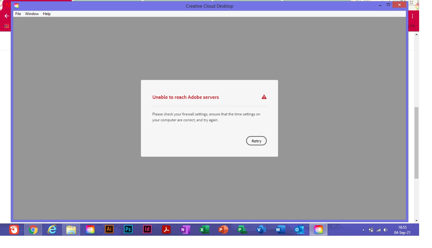Open the Help menu
The image size is (432, 248).
(47, 14)
